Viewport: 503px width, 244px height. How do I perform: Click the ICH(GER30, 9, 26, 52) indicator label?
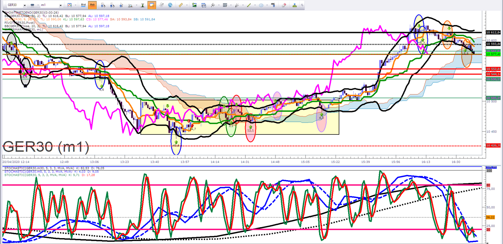click(x=21, y=19)
